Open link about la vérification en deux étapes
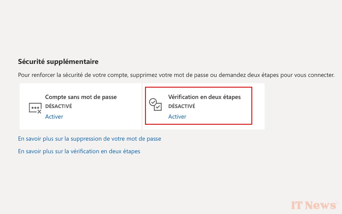342x214 pixels. tap(79, 151)
